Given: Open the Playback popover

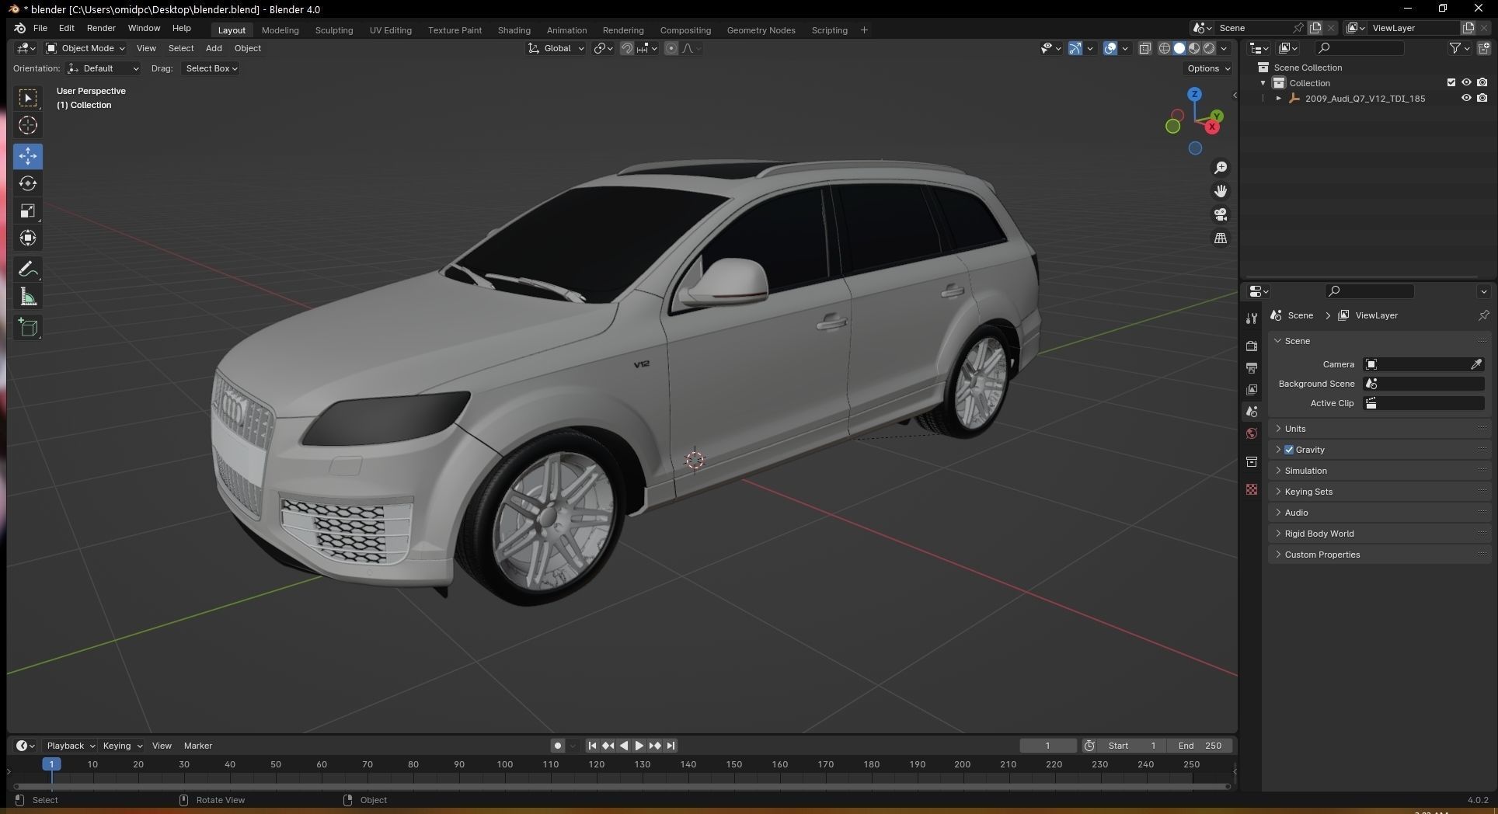Looking at the screenshot, I should click(x=70, y=746).
